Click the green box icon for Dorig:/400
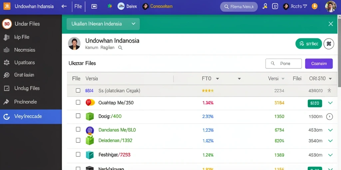The image size is (341, 170). (x=90, y=116)
